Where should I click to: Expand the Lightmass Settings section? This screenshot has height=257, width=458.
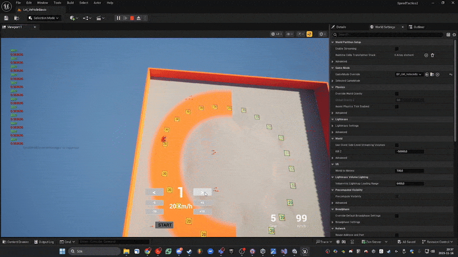coord(333,126)
